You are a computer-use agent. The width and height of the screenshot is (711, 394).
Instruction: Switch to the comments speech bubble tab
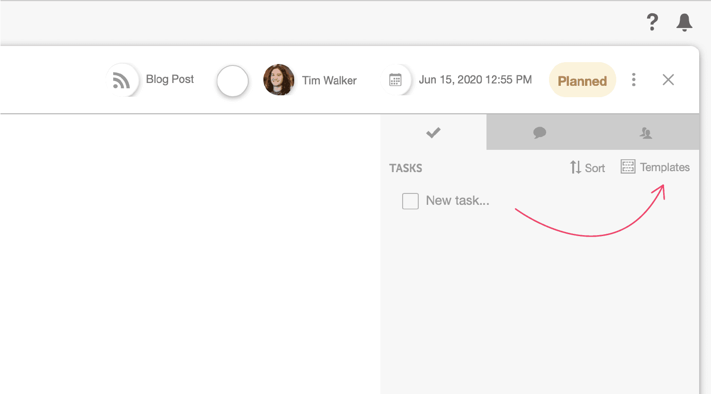coord(540,133)
